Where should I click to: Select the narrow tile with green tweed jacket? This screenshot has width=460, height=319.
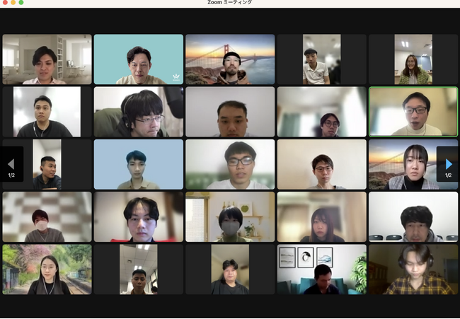[x=413, y=59]
